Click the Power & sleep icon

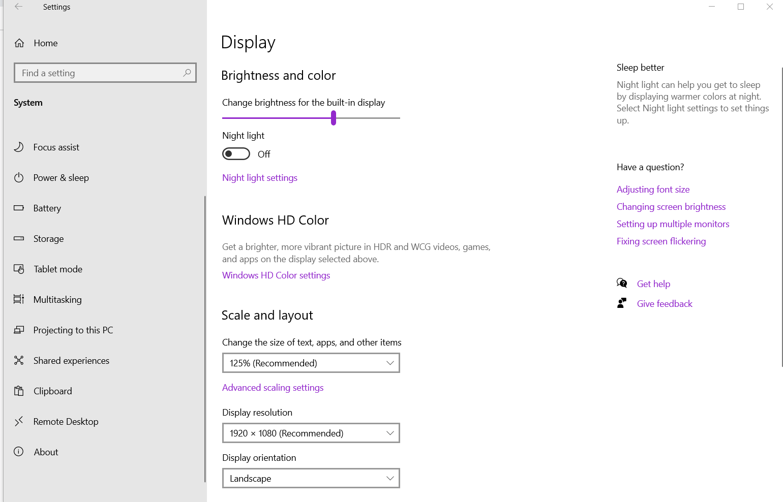click(x=19, y=177)
